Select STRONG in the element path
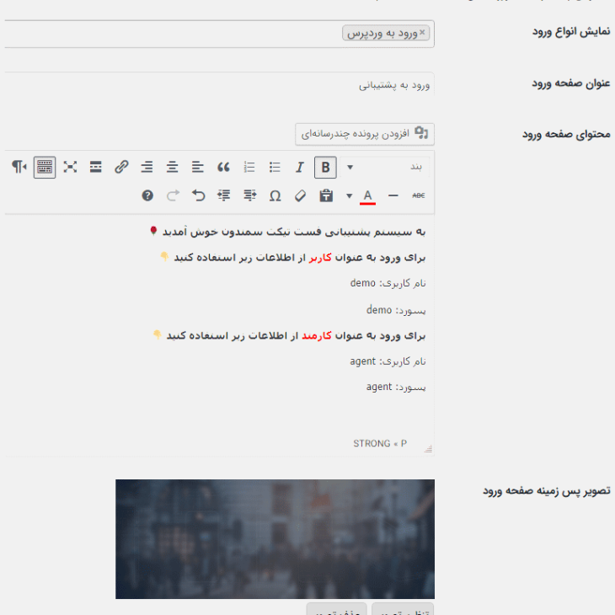 coord(372,443)
